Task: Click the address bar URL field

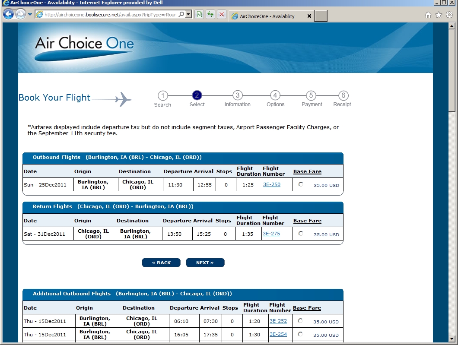Action: [x=110, y=15]
